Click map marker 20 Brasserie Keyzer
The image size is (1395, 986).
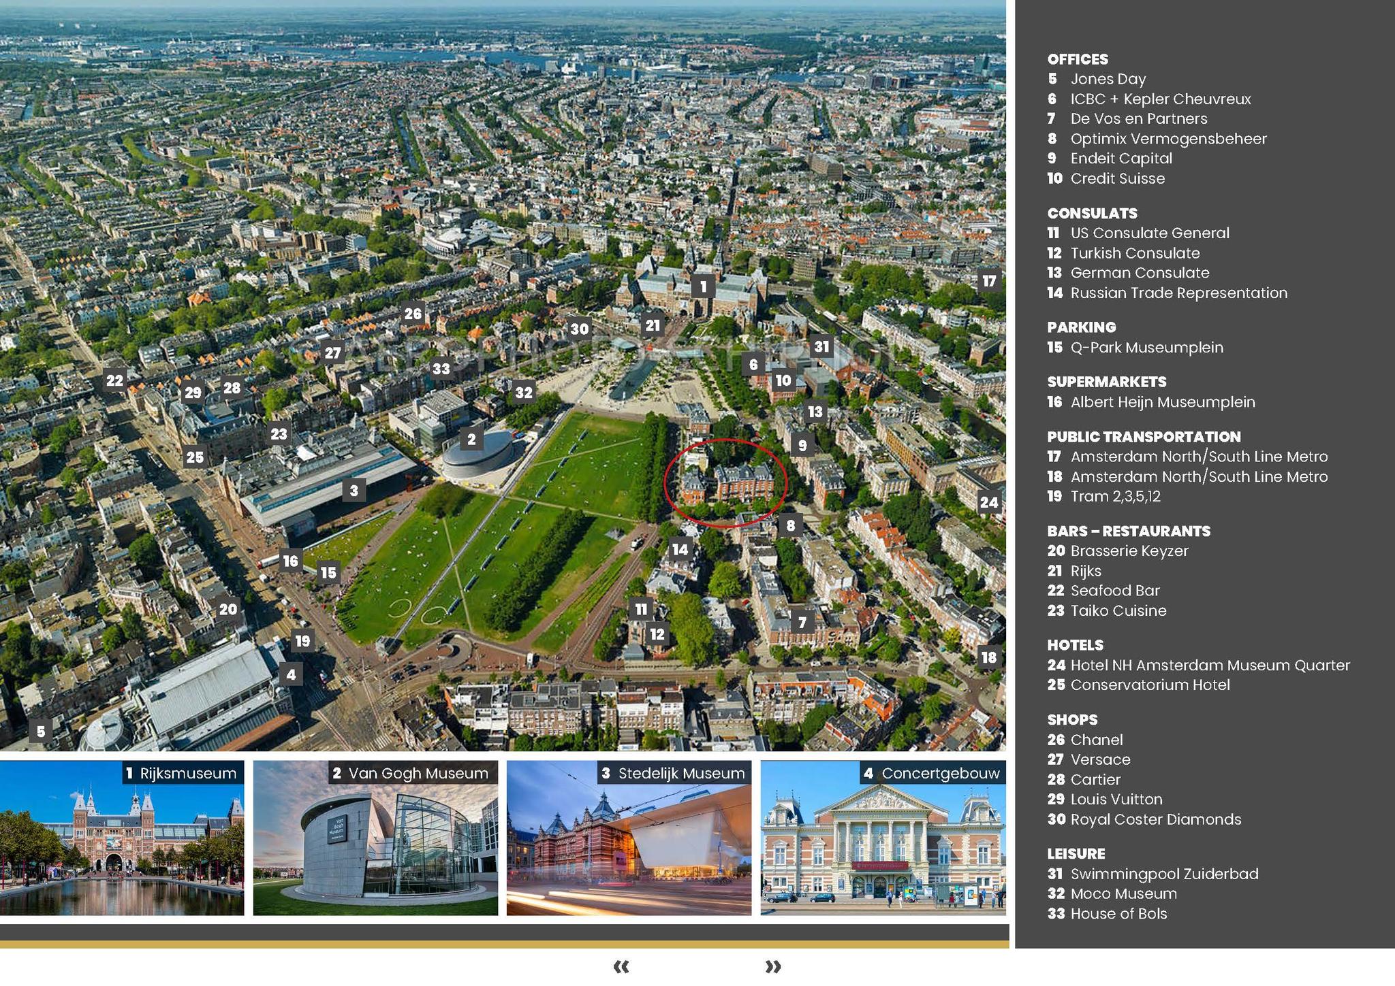[228, 609]
